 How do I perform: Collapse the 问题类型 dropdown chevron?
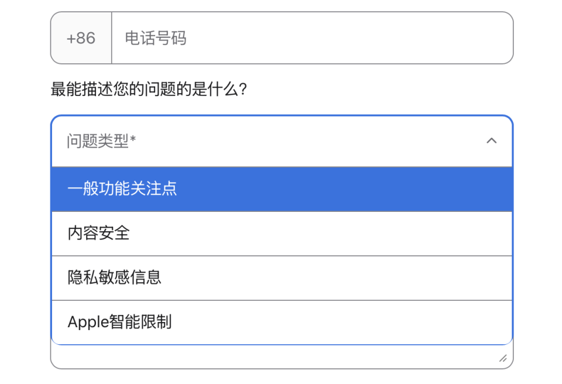click(x=492, y=141)
